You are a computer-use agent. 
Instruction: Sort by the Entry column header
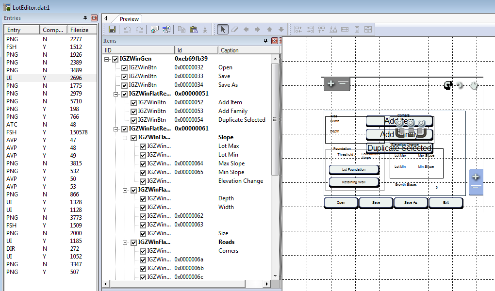click(21, 30)
